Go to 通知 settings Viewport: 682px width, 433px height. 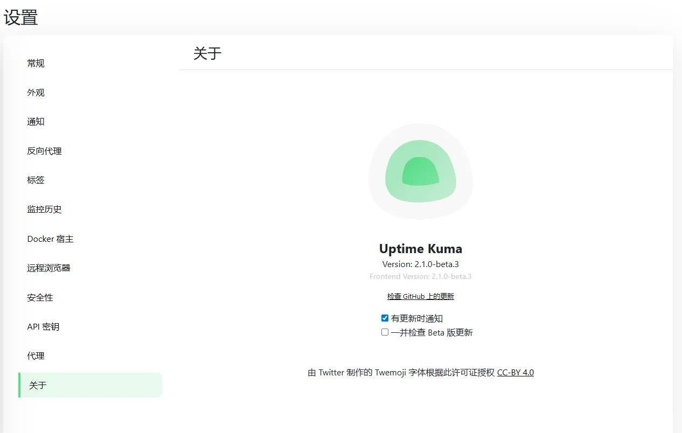tap(36, 122)
